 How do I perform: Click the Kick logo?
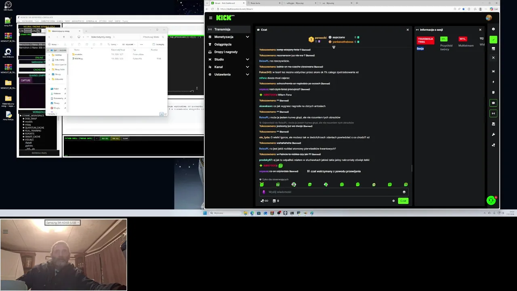[225, 17]
